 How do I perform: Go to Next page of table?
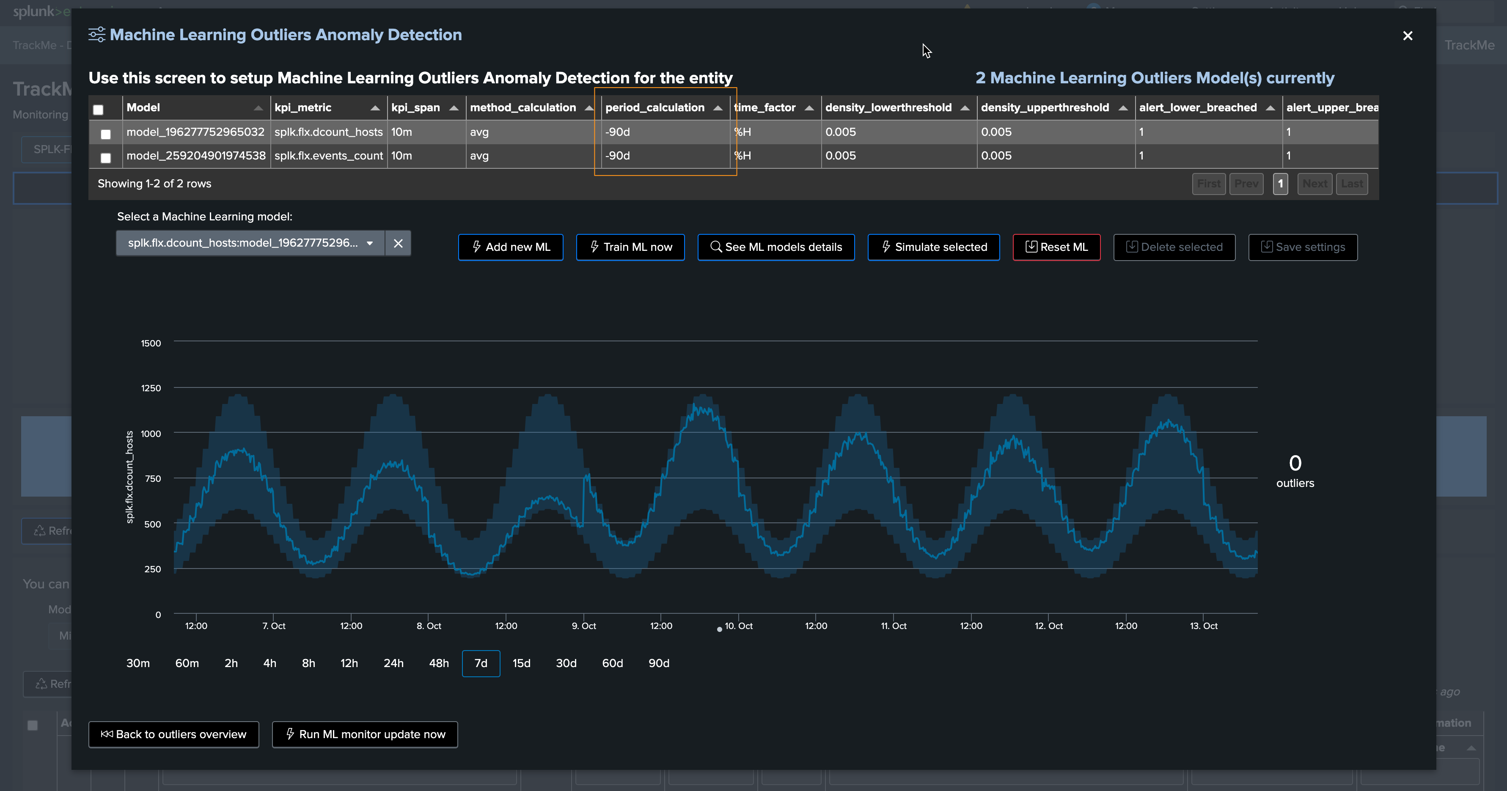[1314, 184]
